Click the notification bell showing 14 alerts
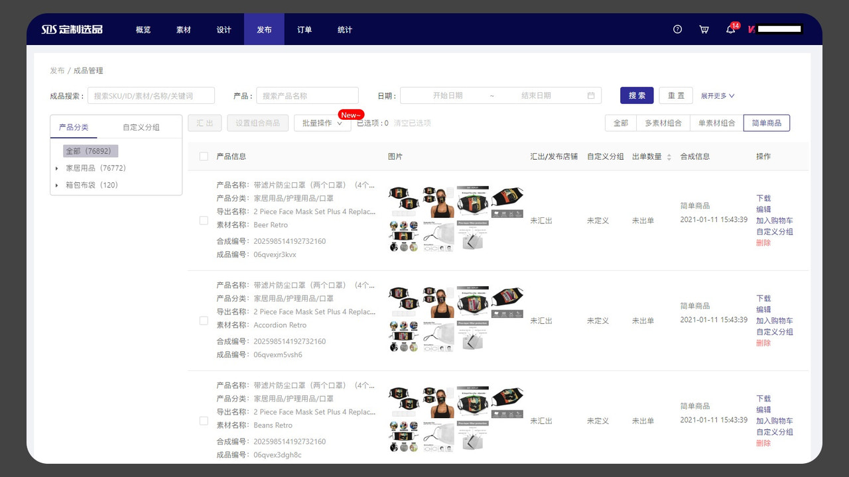Viewport: 849px width, 477px height. [x=728, y=30]
